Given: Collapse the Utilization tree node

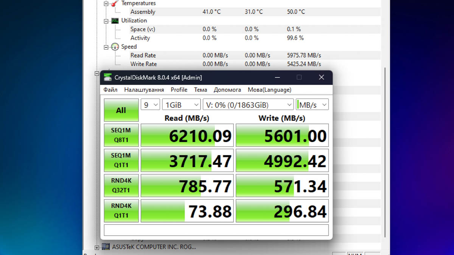Looking at the screenshot, I should coord(106,21).
